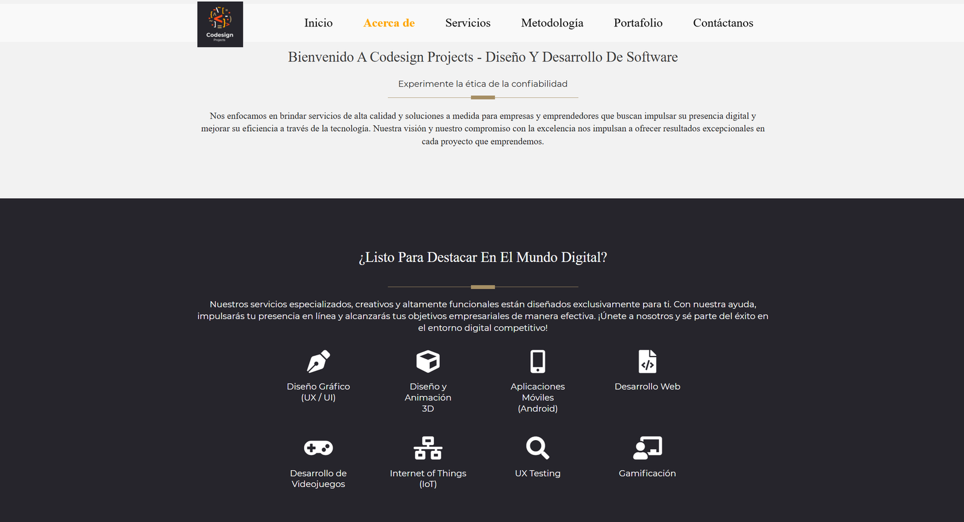Viewport: 964px width, 522px height.
Task: Click the UX Testing label
Action: 538,473
